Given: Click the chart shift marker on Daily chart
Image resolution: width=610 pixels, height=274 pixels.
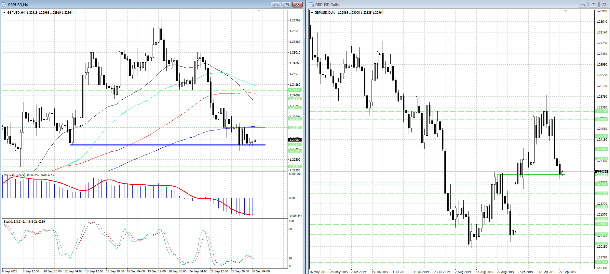Looking at the screenshot, I should click(x=565, y=11).
